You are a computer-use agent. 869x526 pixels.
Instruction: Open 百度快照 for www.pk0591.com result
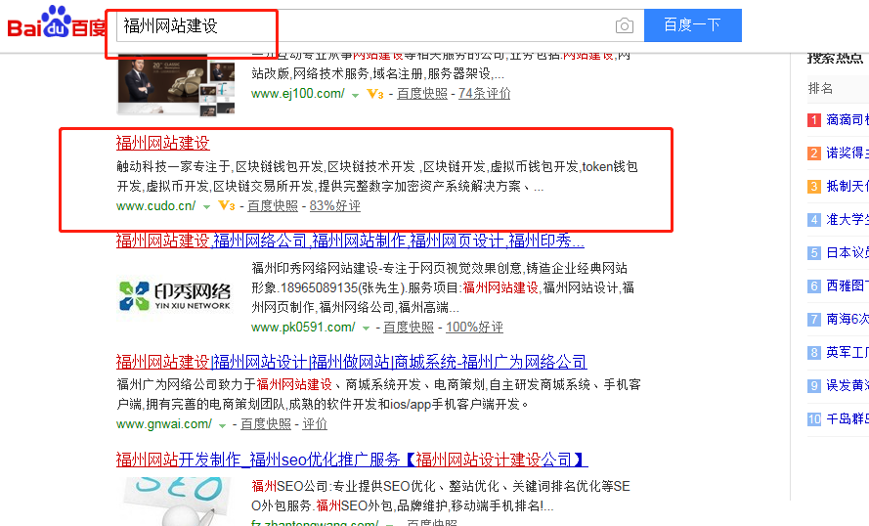click(x=409, y=327)
